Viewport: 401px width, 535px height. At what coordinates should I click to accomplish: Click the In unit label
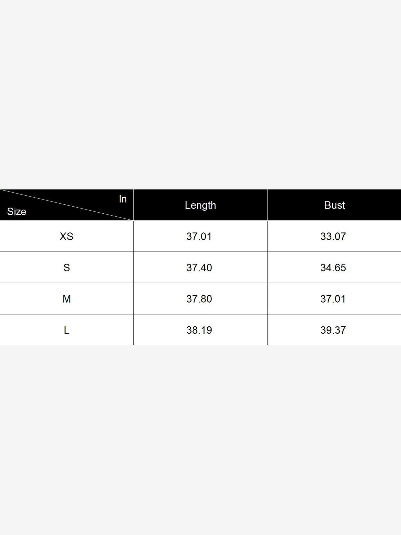[123, 199]
